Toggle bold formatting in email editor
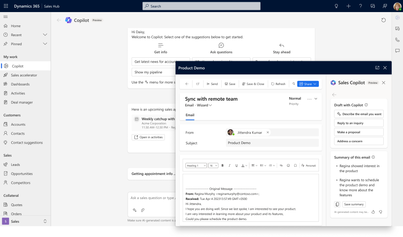 (x=223, y=165)
